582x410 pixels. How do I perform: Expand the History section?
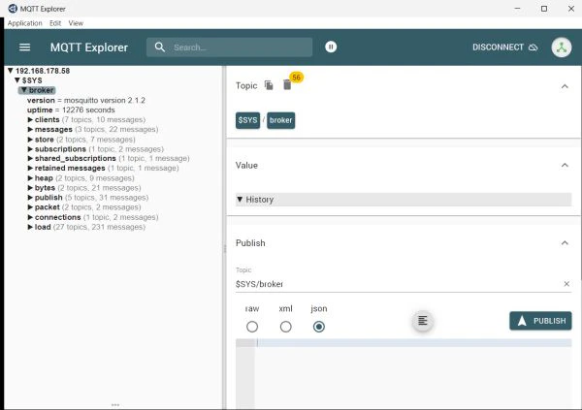pyautogui.click(x=255, y=200)
